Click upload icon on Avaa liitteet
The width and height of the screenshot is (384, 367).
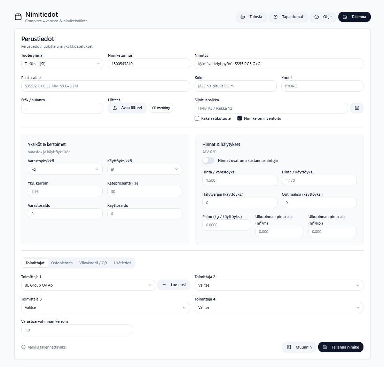point(115,108)
